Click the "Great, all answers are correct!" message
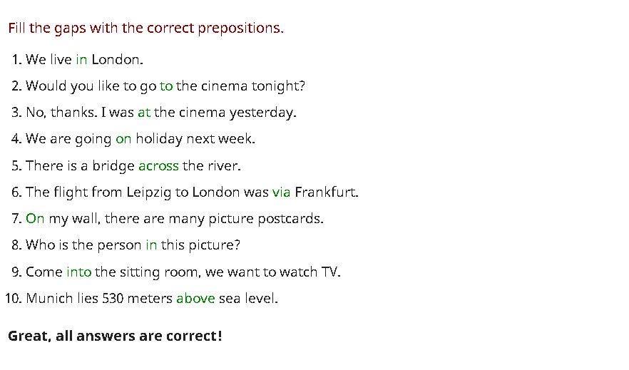629x370 pixels. [x=115, y=336]
